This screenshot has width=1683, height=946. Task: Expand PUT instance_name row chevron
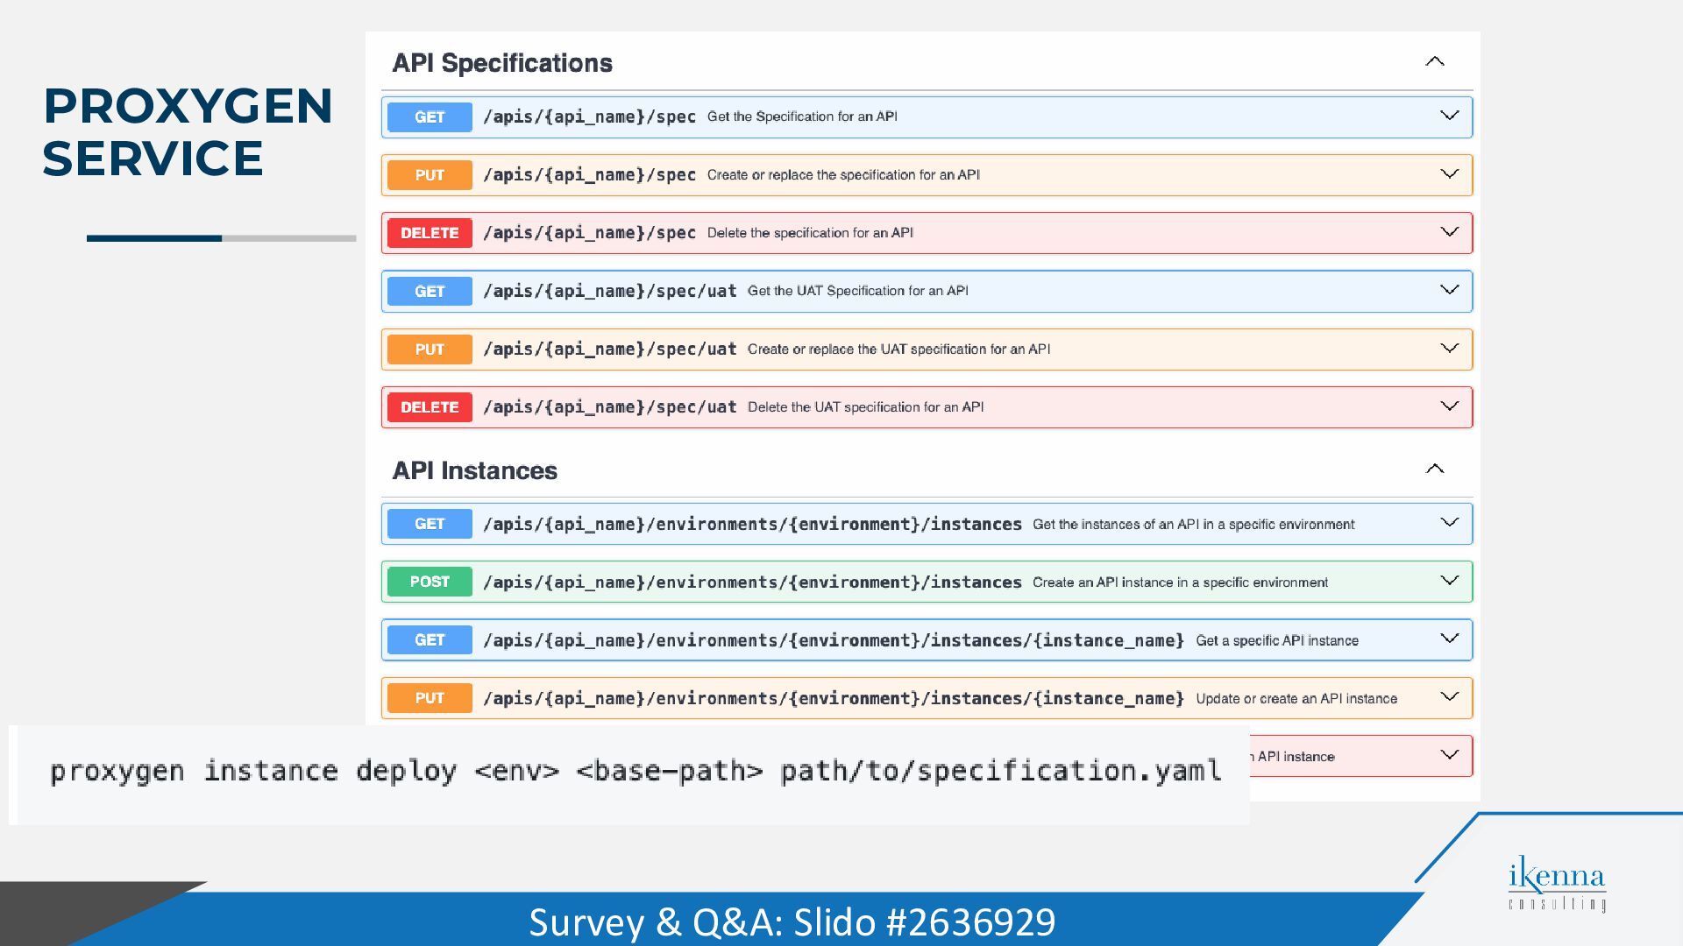tap(1449, 697)
